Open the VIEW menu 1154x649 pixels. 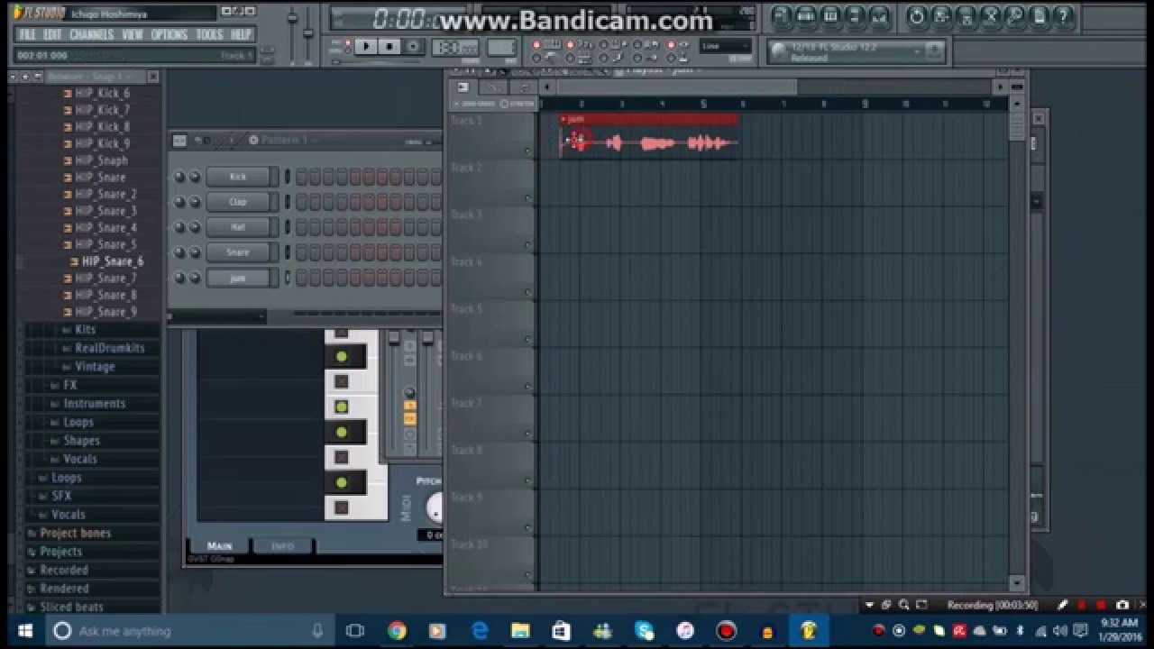(x=133, y=34)
